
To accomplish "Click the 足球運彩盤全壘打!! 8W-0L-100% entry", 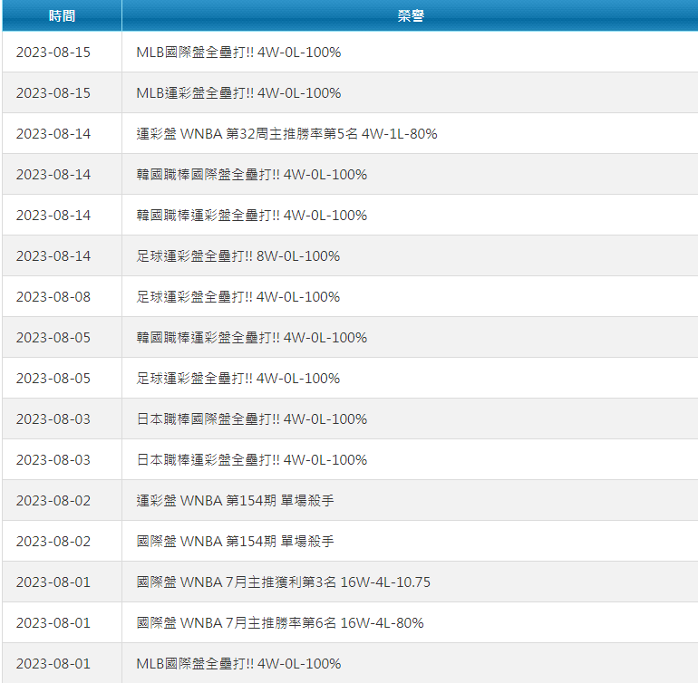I will click(x=238, y=256).
